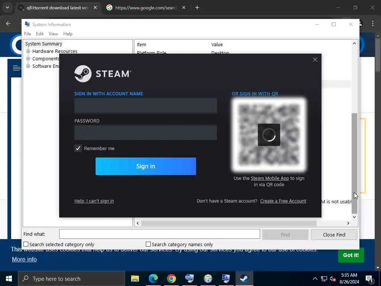The image size is (381, 286).
Task: Click horizontal scrollbar left arrow in System Information
Action: click(138, 223)
